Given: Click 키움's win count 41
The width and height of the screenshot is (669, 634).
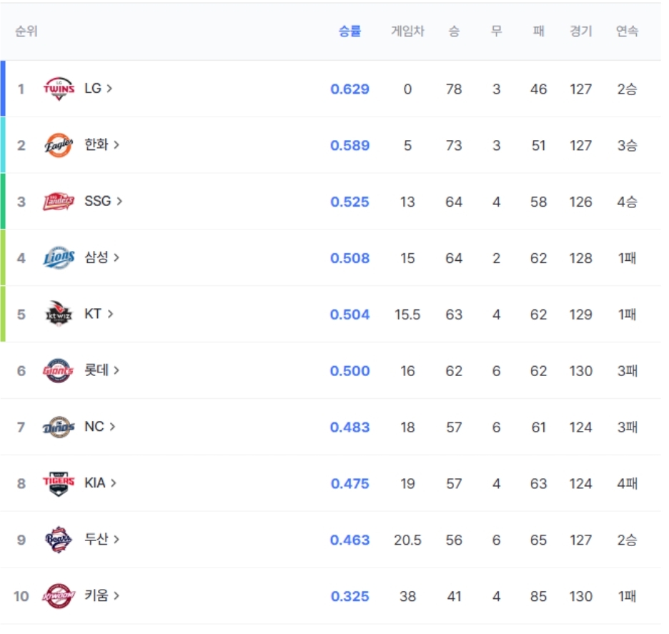Looking at the screenshot, I should [x=454, y=596].
